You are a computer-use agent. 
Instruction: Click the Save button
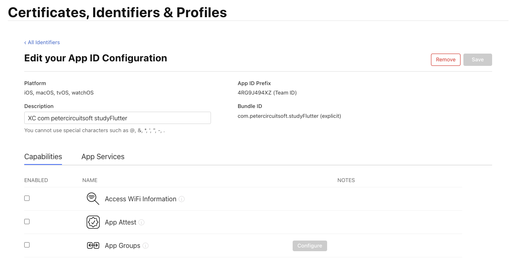coord(478,60)
